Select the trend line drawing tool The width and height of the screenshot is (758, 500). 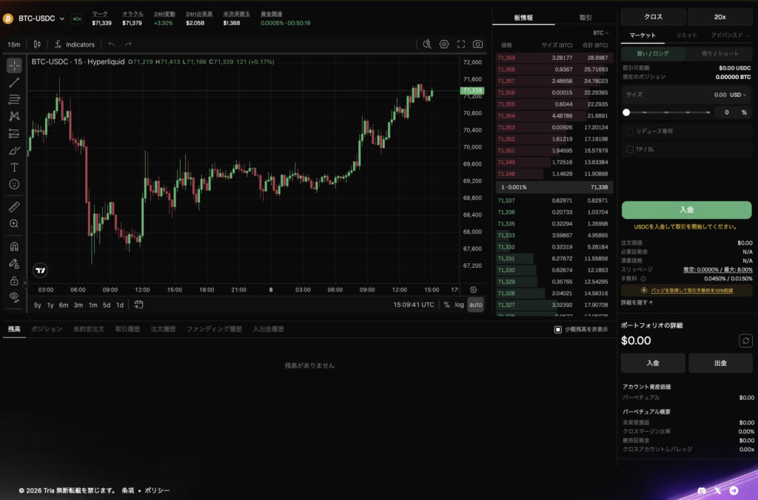pos(14,82)
